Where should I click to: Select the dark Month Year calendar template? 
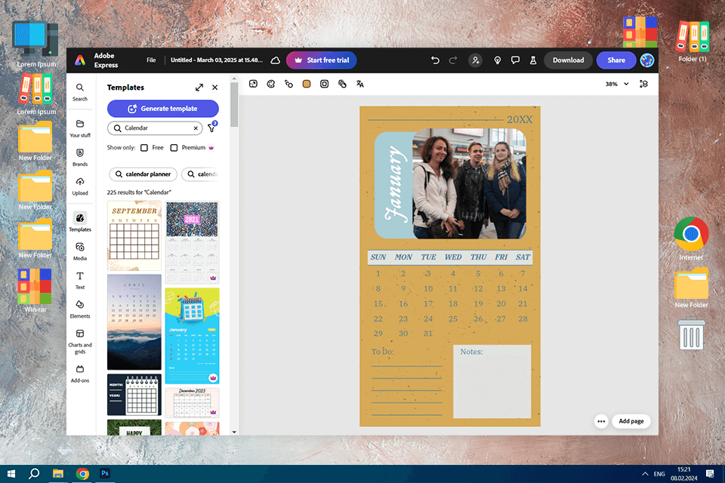click(x=134, y=395)
